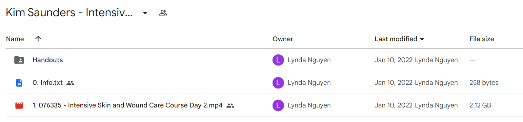Click the Owner column header
This screenshot has height=122, width=523.
click(283, 39)
